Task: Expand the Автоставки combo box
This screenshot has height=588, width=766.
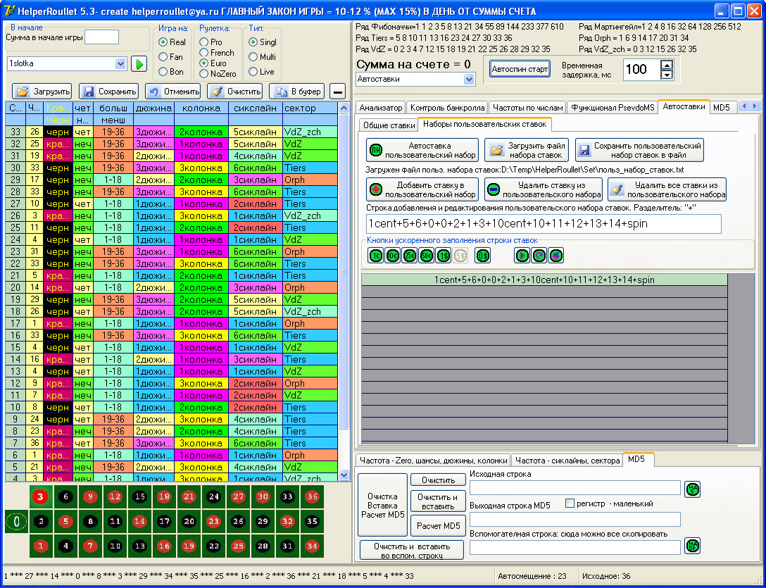Action: pyautogui.click(x=470, y=80)
